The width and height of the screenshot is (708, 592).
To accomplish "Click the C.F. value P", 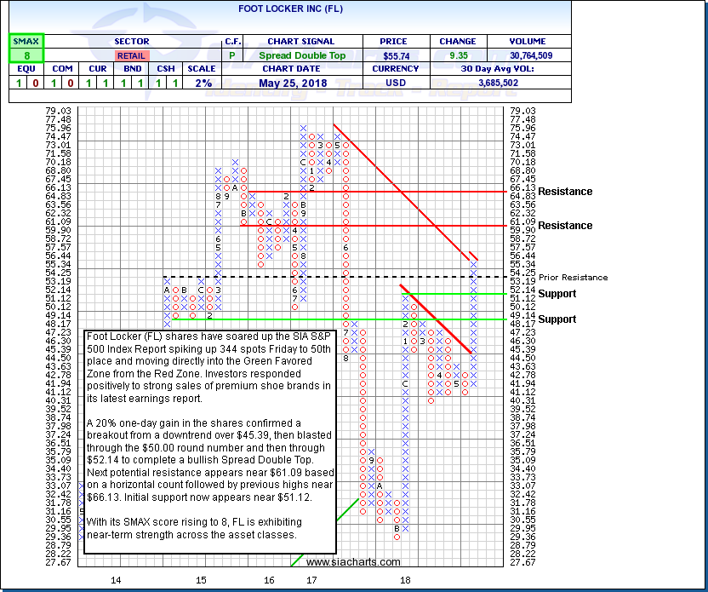I will coord(231,55).
